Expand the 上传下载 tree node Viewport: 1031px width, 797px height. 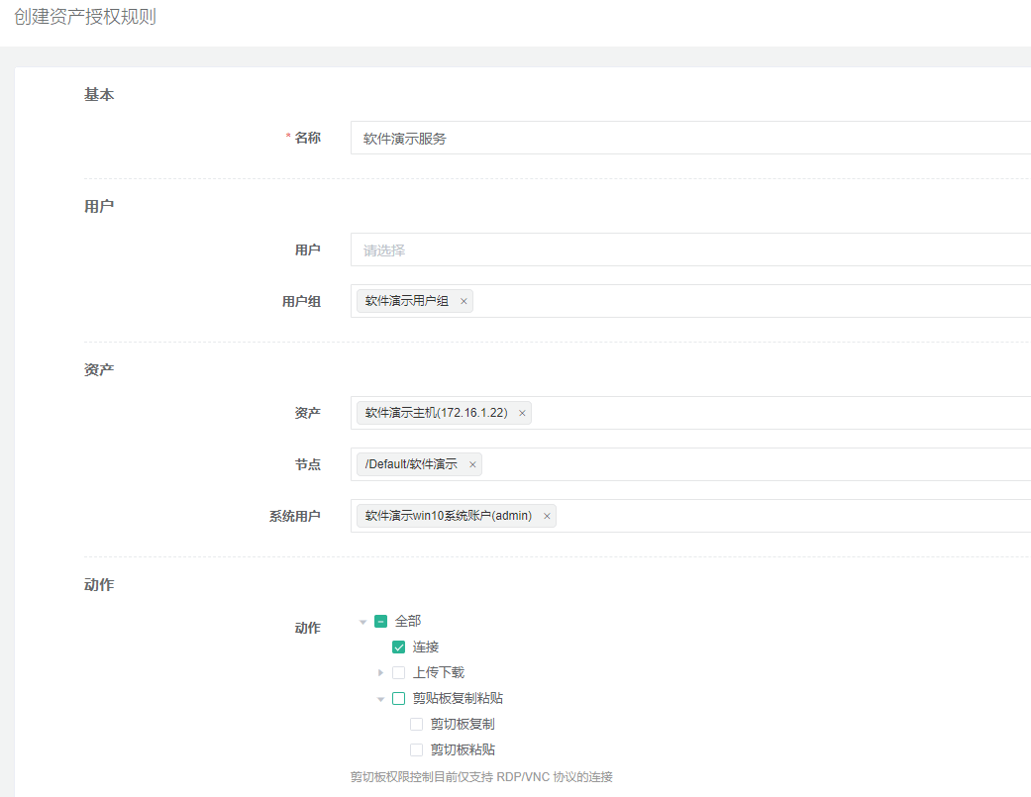pyautogui.click(x=380, y=673)
